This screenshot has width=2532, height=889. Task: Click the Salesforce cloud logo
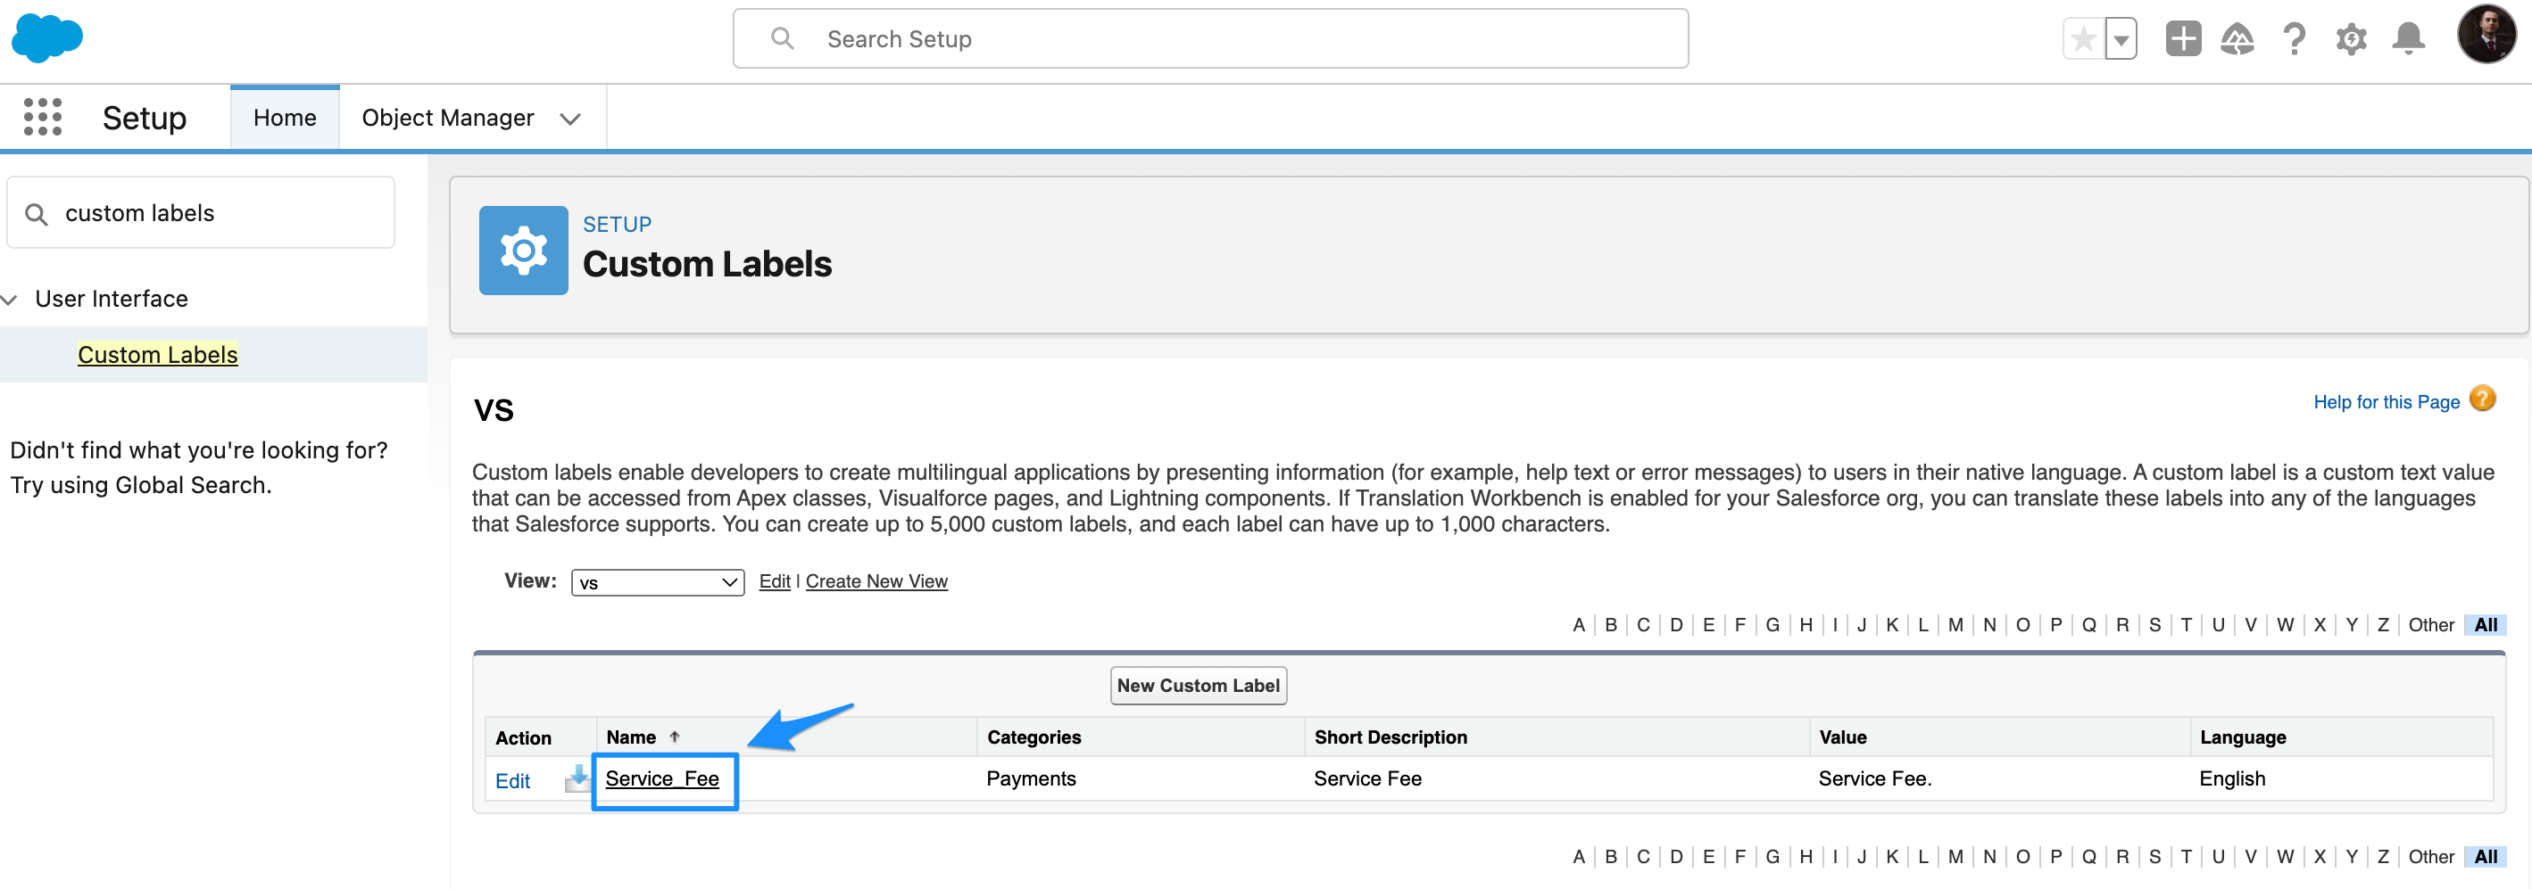pos(46,38)
